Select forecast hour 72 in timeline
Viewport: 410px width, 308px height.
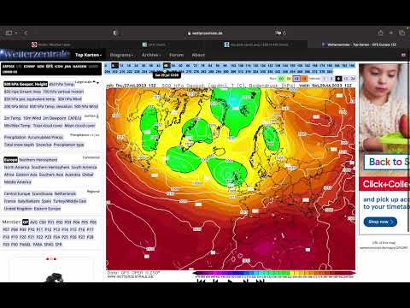tap(196, 66)
